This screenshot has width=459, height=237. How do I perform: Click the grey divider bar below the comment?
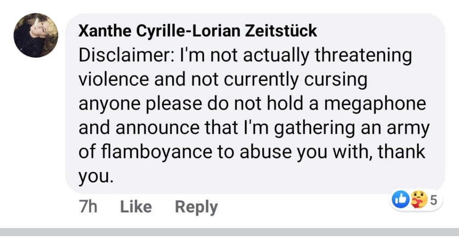[229, 233]
